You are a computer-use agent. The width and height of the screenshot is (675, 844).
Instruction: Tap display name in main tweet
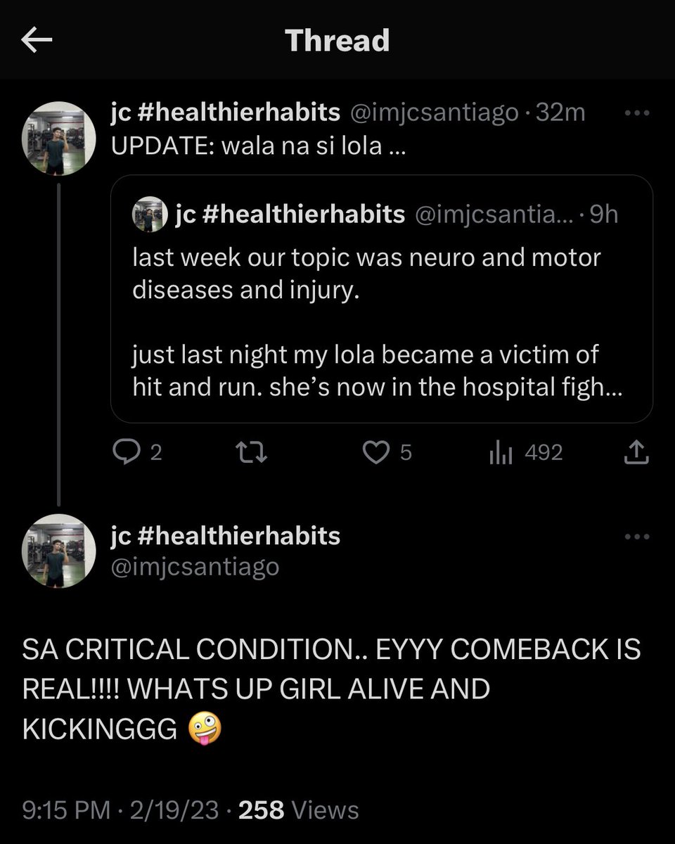coord(226,536)
